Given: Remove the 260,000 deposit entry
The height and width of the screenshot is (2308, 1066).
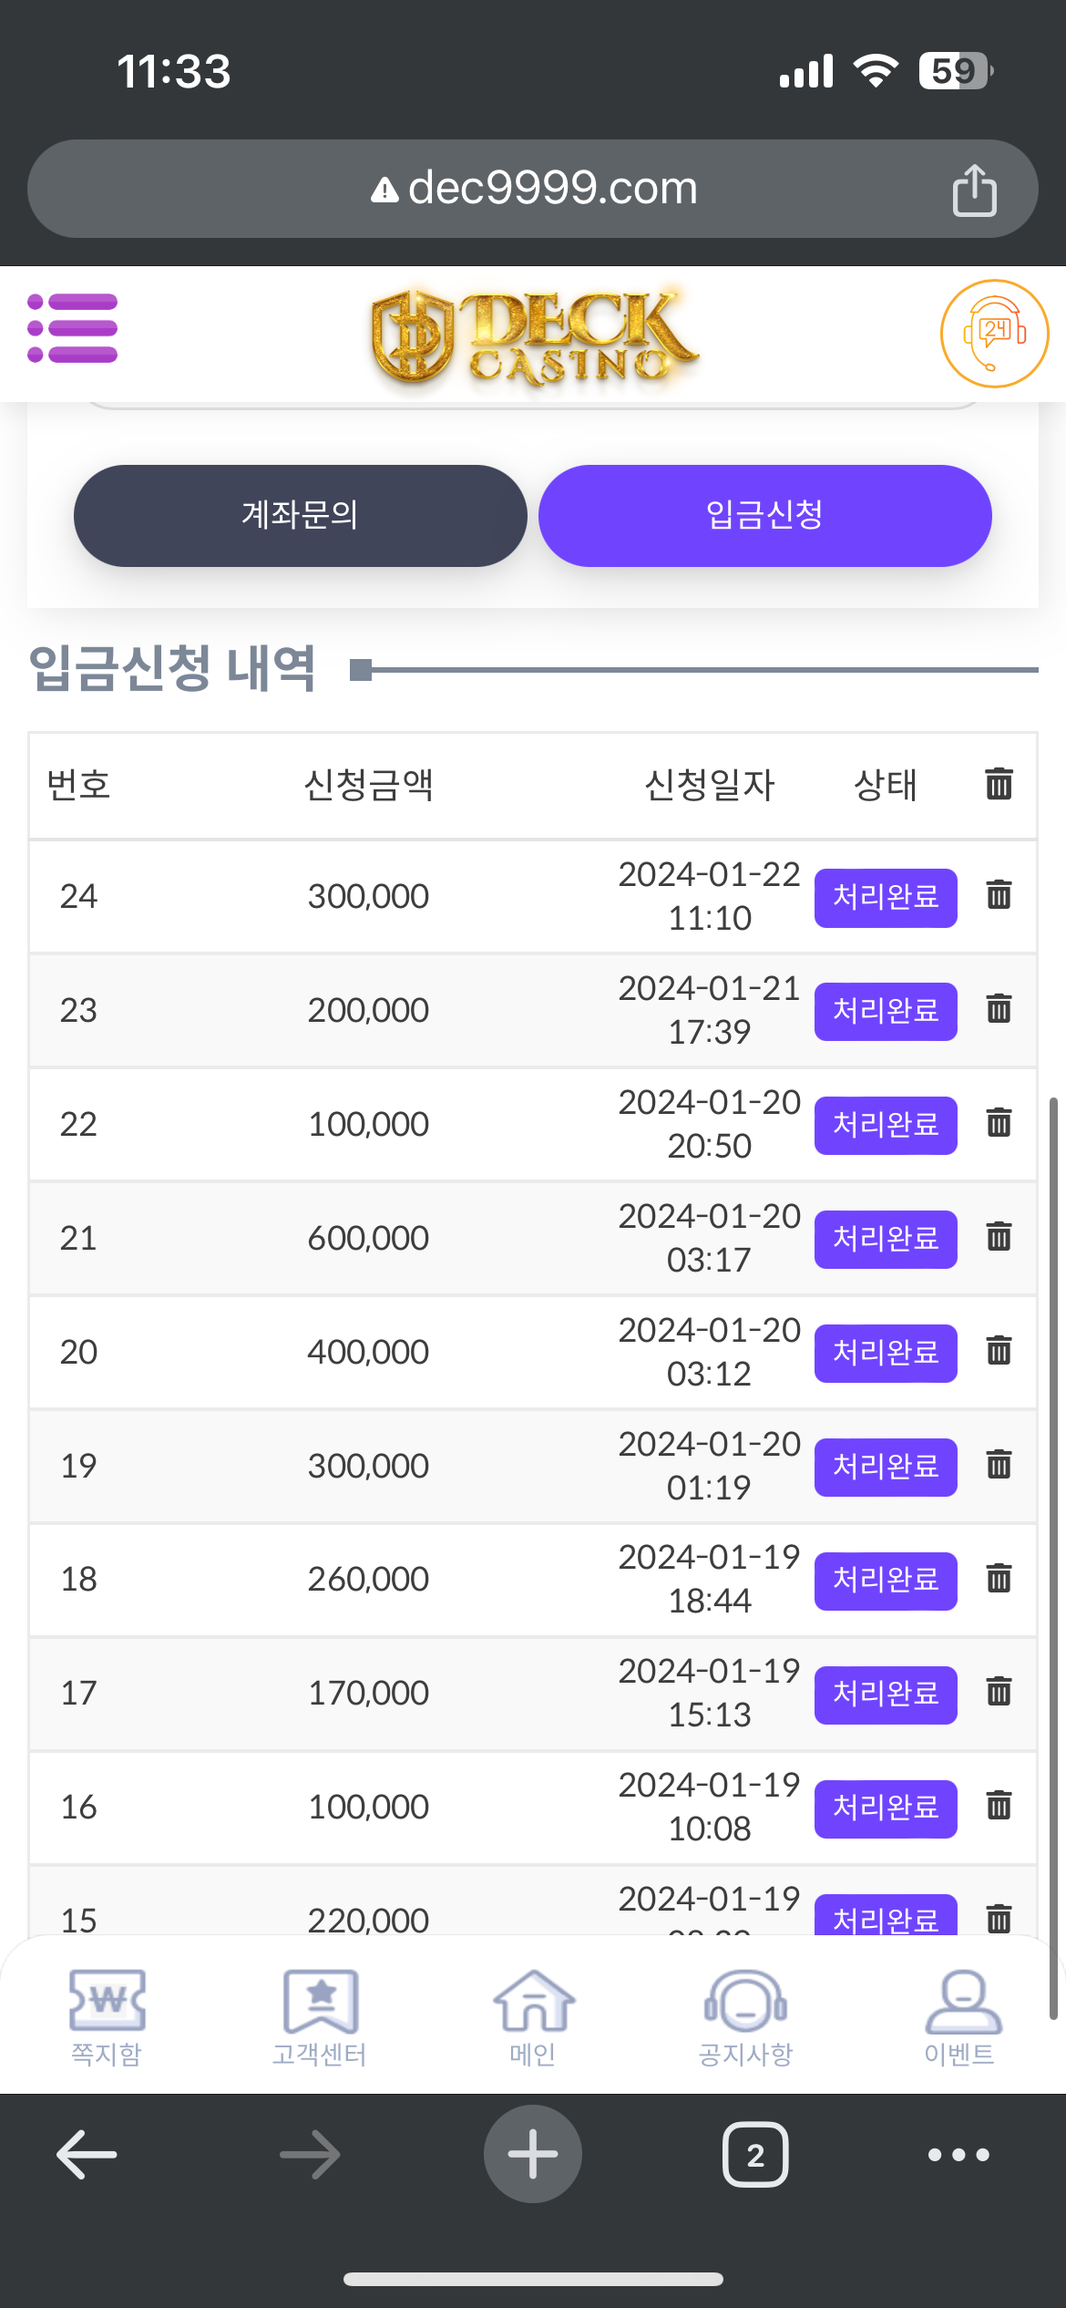Looking at the screenshot, I should pos(999,1578).
